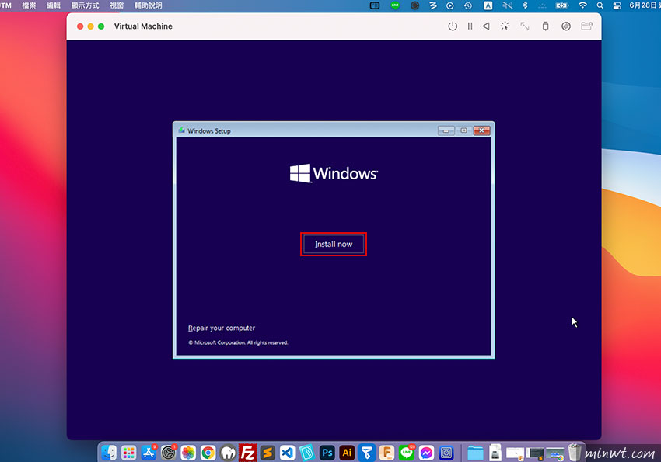Toggle mouse cursor capture in VM toolbar
Viewport: 661px width, 462px height.
tap(505, 26)
